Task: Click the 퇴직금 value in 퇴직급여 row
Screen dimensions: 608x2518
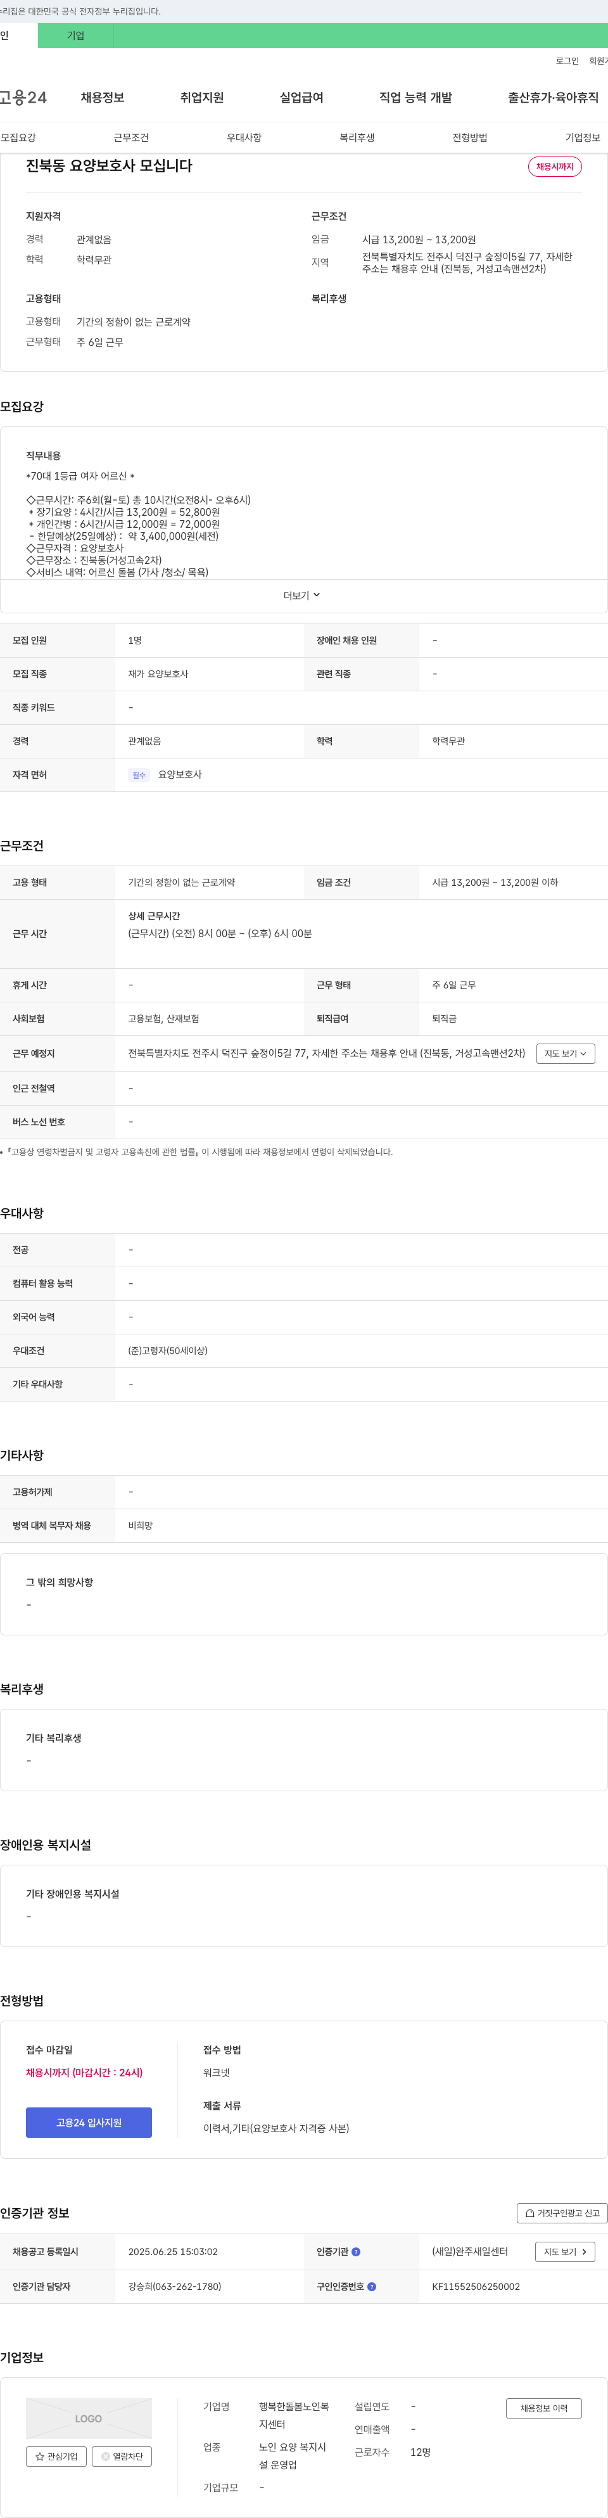Action: [x=445, y=1018]
